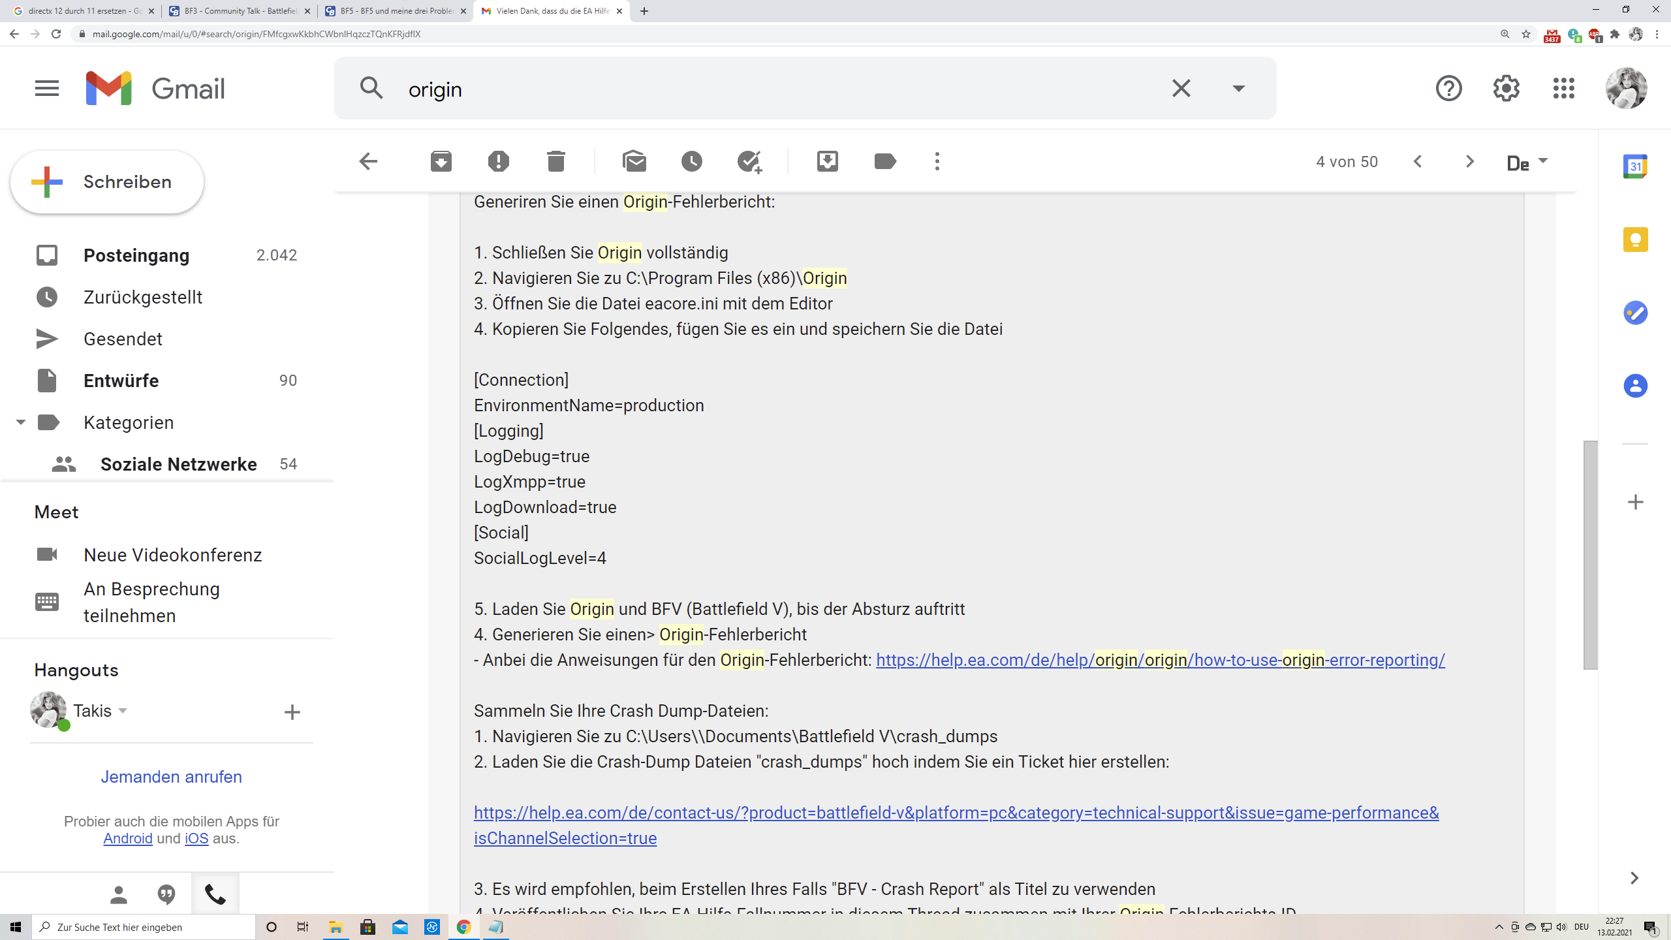Expand search options dropdown arrow

tap(1238, 88)
